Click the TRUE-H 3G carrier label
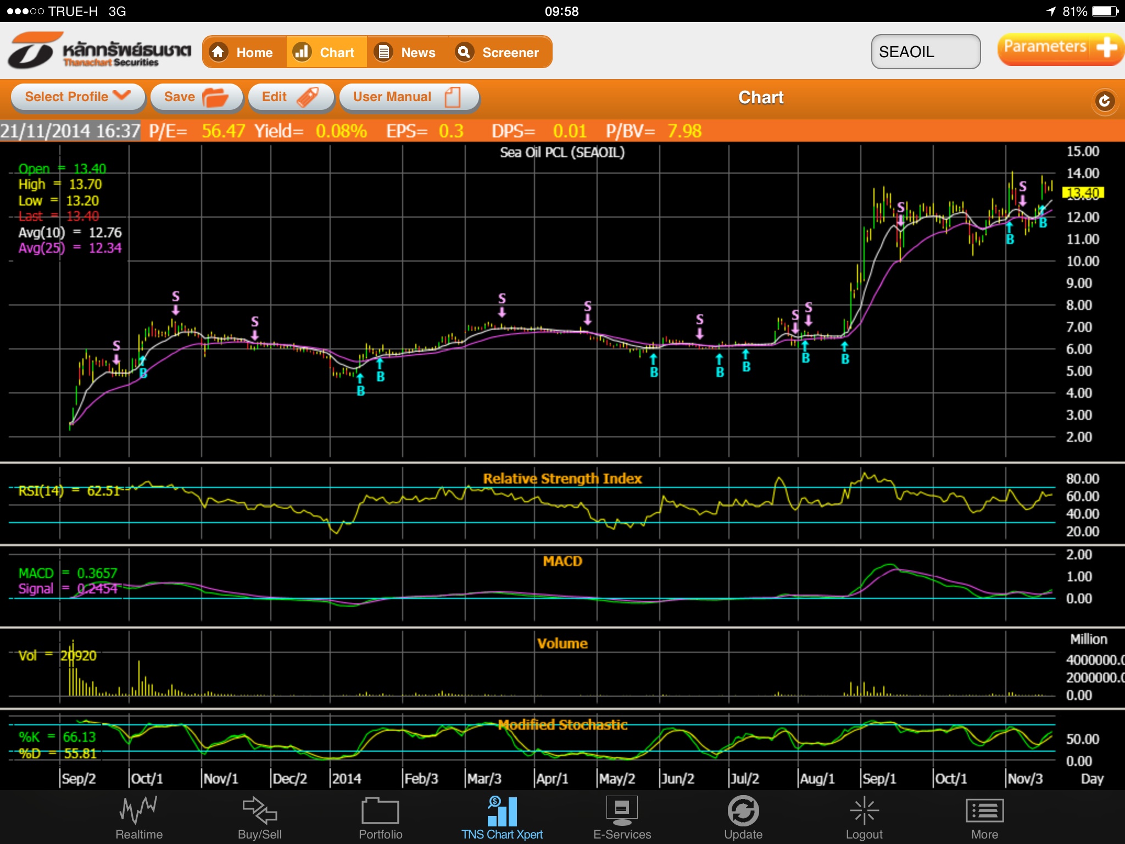The height and width of the screenshot is (844, 1125). [x=87, y=11]
